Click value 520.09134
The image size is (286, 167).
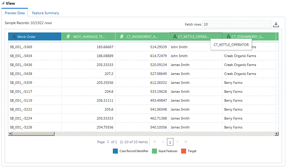[x=158, y=65]
